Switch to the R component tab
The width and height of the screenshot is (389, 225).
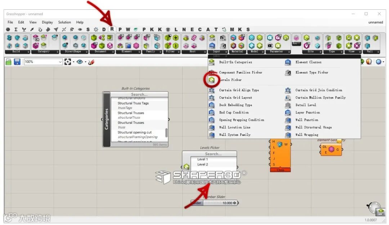coord(112,29)
